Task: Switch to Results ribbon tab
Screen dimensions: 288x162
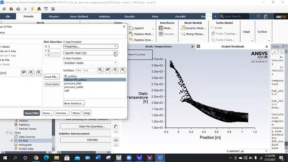Action: tap(130, 16)
